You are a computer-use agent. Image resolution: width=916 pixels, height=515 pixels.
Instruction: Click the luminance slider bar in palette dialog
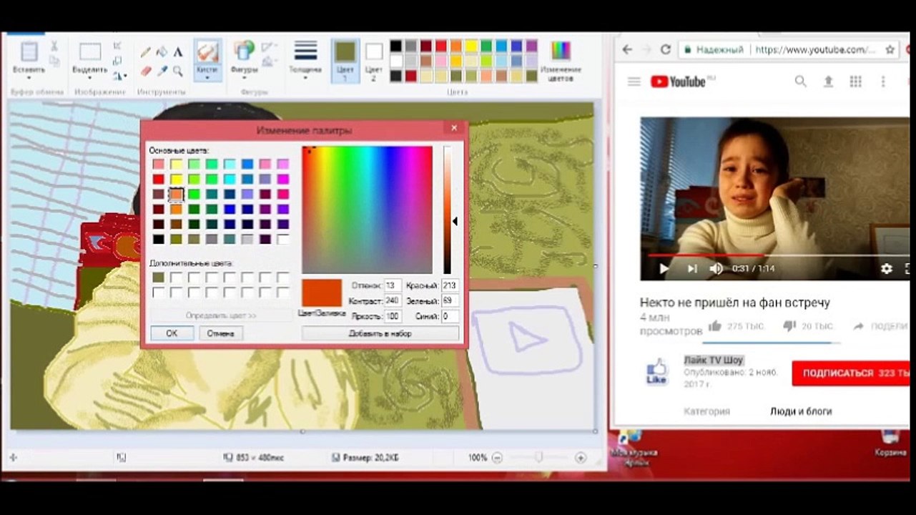pyautogui.click(x=447, y=210)
